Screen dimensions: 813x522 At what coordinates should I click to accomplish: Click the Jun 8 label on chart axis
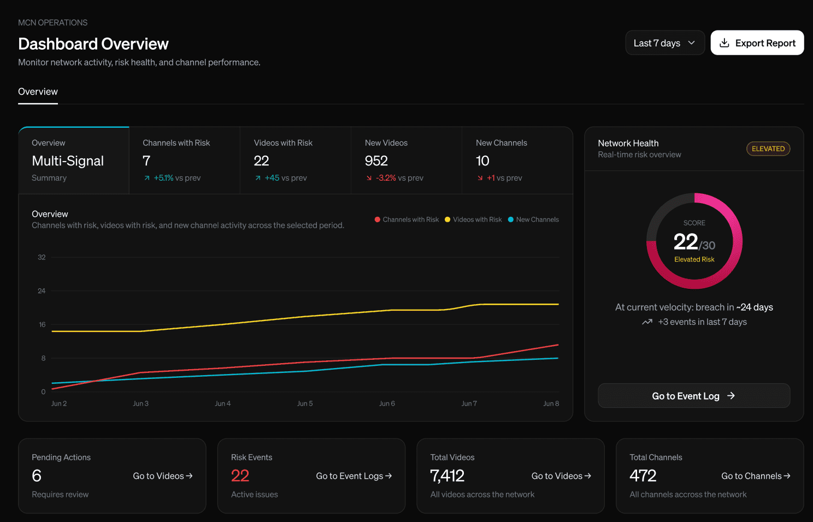pyautogui.click(x=551, y=404)
